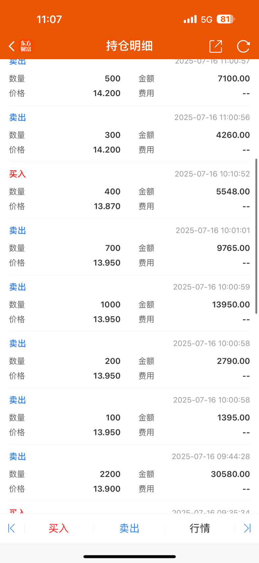Select the 卖出 record of 2200 shares
The width and height of the screenshot is (259, 563).
(x=129, y=473)
